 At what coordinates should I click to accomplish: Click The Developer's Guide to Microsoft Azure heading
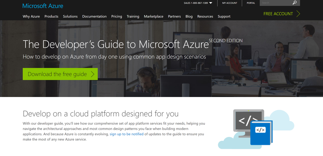[116, 44]
